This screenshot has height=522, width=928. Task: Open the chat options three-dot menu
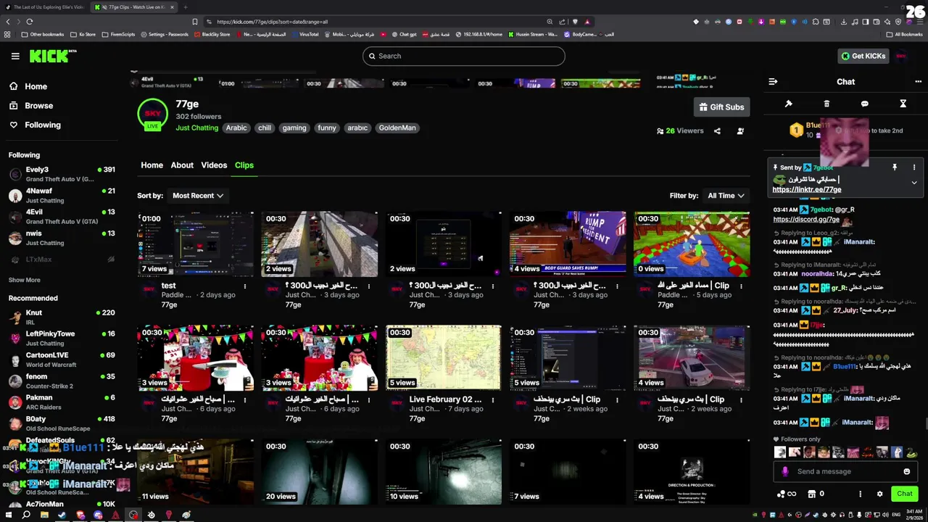click(918, 82)
